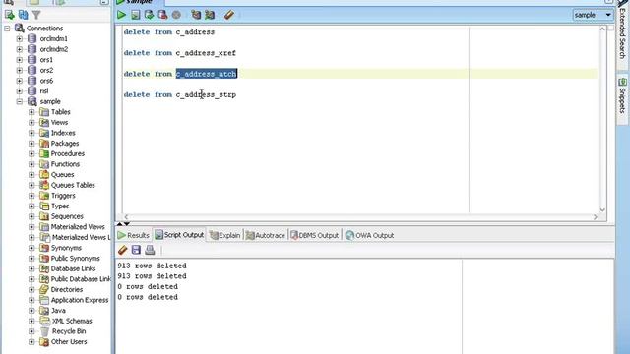
Task: Collapse the sample connection node
Action: (20, 101)
